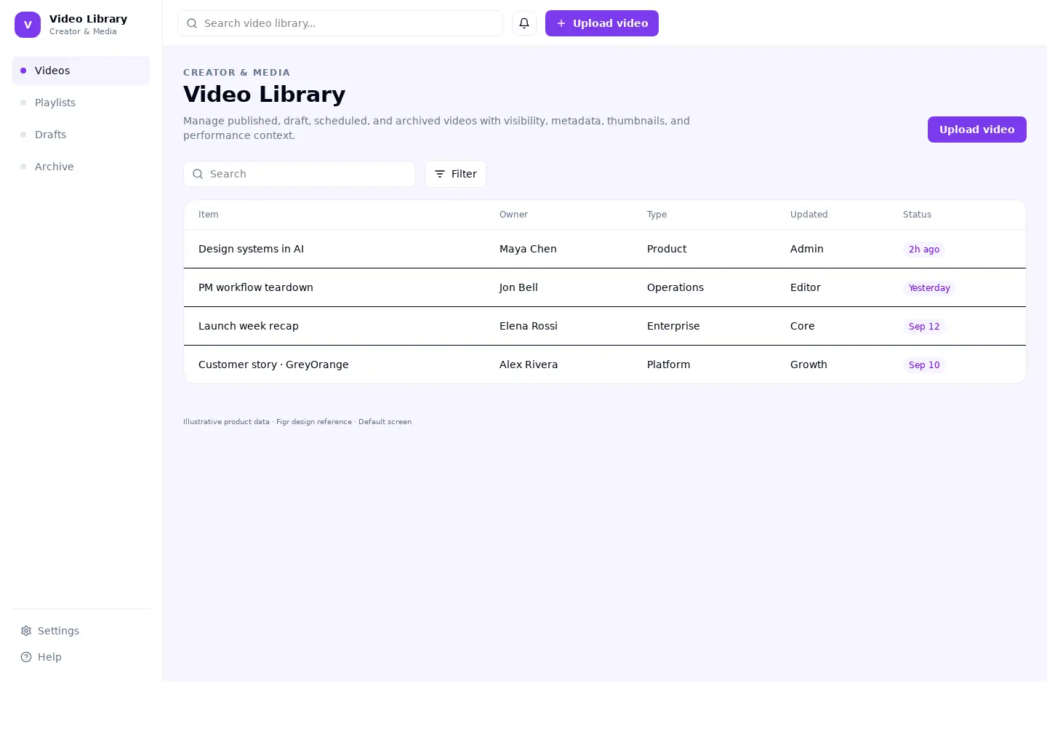The height and width of the screenshot is (745, 1047).
Task: Click the 'Yesterday' status badge
Action: (x=929, y=288)
